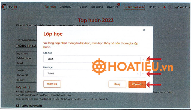Open the Hỗ trợ dropdown menu

pyautogui.click(x=155, y=7)
